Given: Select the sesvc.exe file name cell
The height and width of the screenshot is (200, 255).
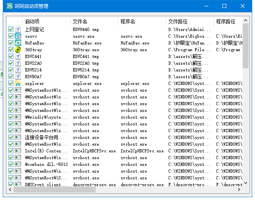Looking at the screenshot, I should point(83,36).
